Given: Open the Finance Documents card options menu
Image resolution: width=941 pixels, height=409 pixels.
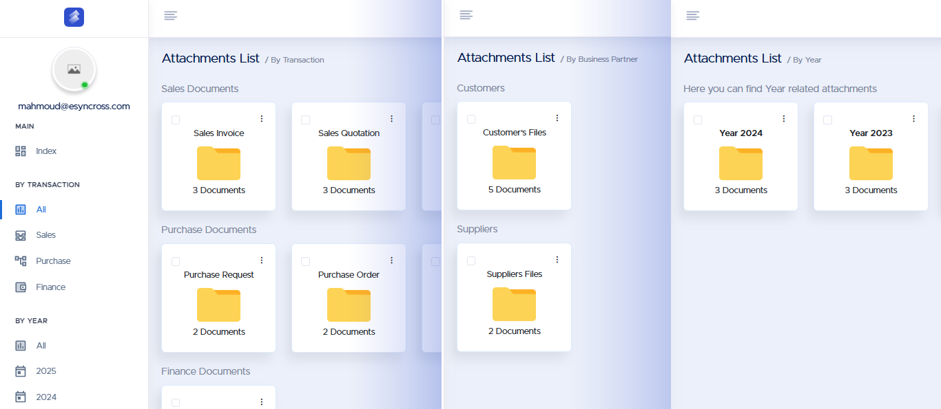Looking at the screenshot, I should click(262, 402).
